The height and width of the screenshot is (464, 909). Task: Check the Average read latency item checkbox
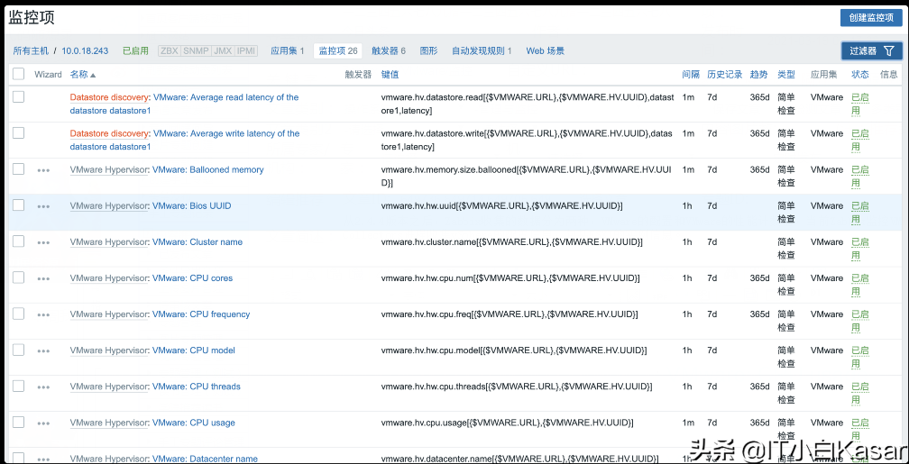tap(19, 96)
